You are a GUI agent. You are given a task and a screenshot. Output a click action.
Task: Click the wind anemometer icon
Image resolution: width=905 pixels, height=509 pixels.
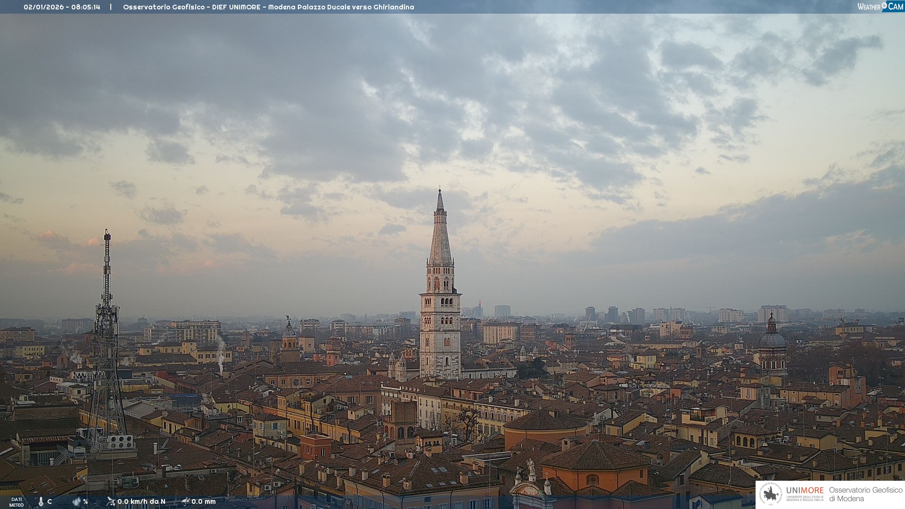click(111, 501)
